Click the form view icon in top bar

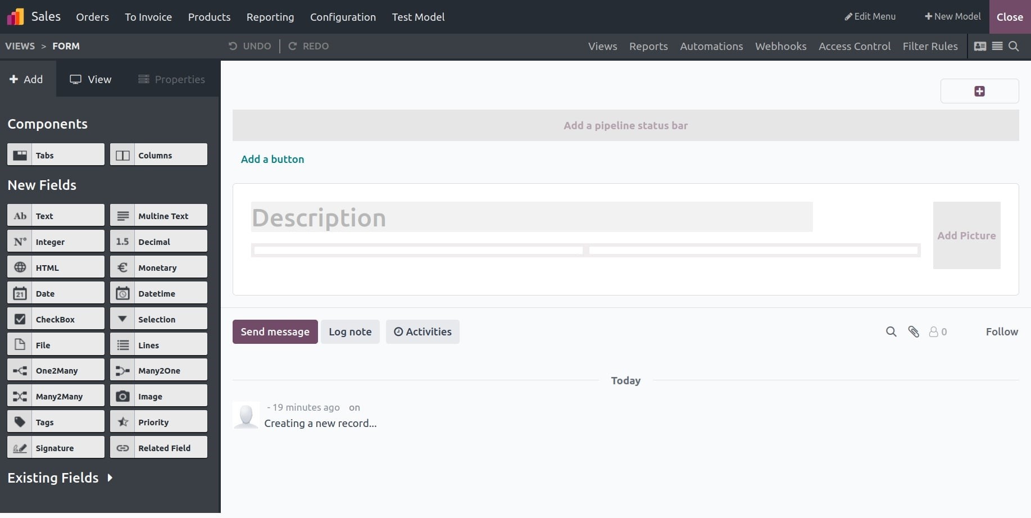980,46
